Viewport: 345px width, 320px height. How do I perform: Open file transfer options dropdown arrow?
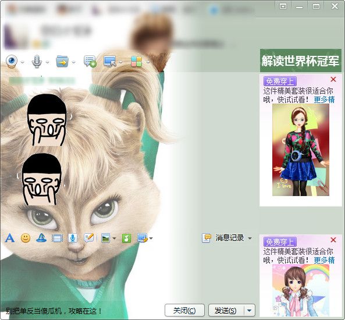click(73, 62)
